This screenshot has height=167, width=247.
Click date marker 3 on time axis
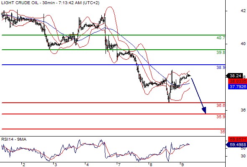tap(56, 165)
